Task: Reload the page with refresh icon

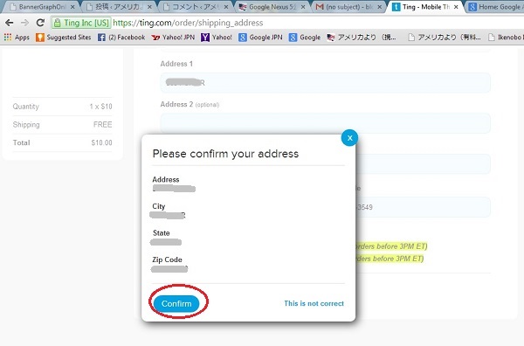Action: pyautogui.click(x=40, y=23)
